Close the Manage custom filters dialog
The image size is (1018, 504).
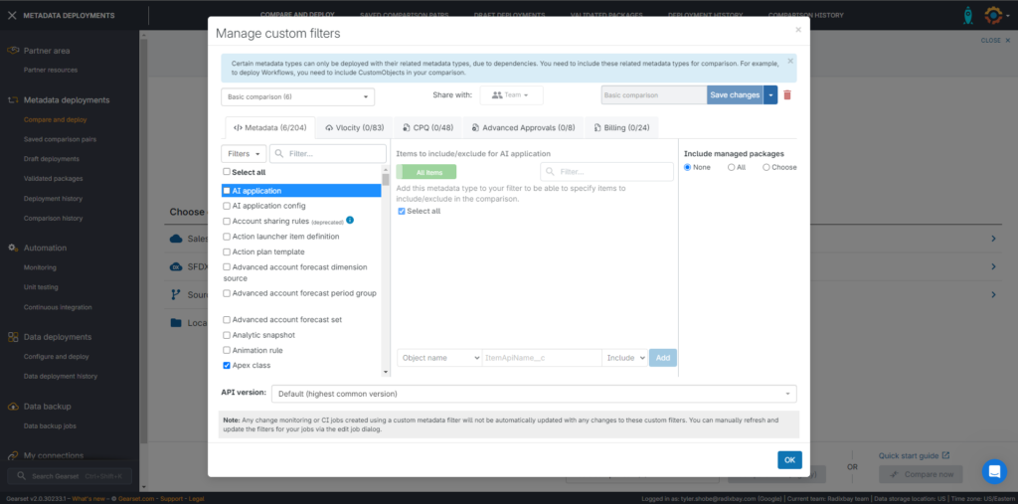tap(798, 30)
